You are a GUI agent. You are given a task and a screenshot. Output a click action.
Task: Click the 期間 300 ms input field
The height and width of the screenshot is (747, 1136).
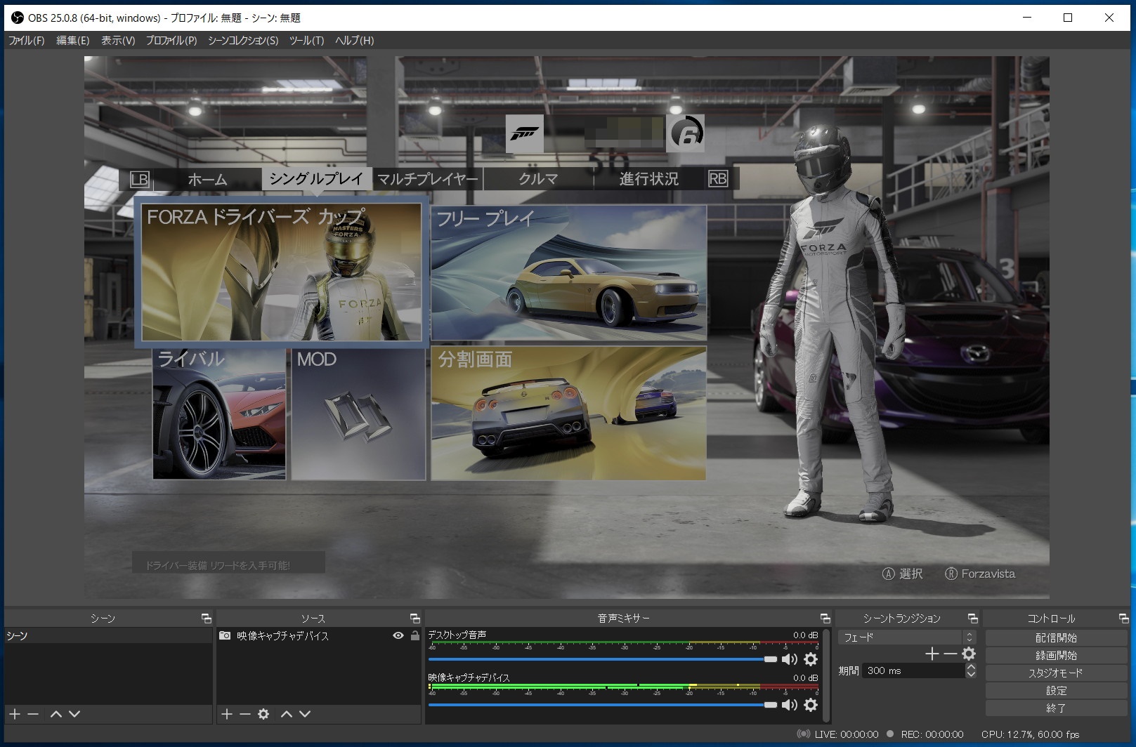913,670
